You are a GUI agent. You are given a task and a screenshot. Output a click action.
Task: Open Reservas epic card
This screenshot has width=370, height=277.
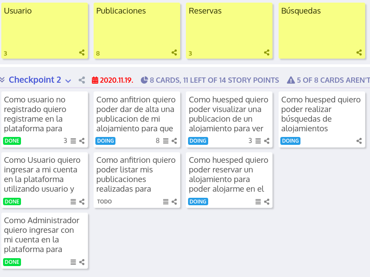coord(229,31)
